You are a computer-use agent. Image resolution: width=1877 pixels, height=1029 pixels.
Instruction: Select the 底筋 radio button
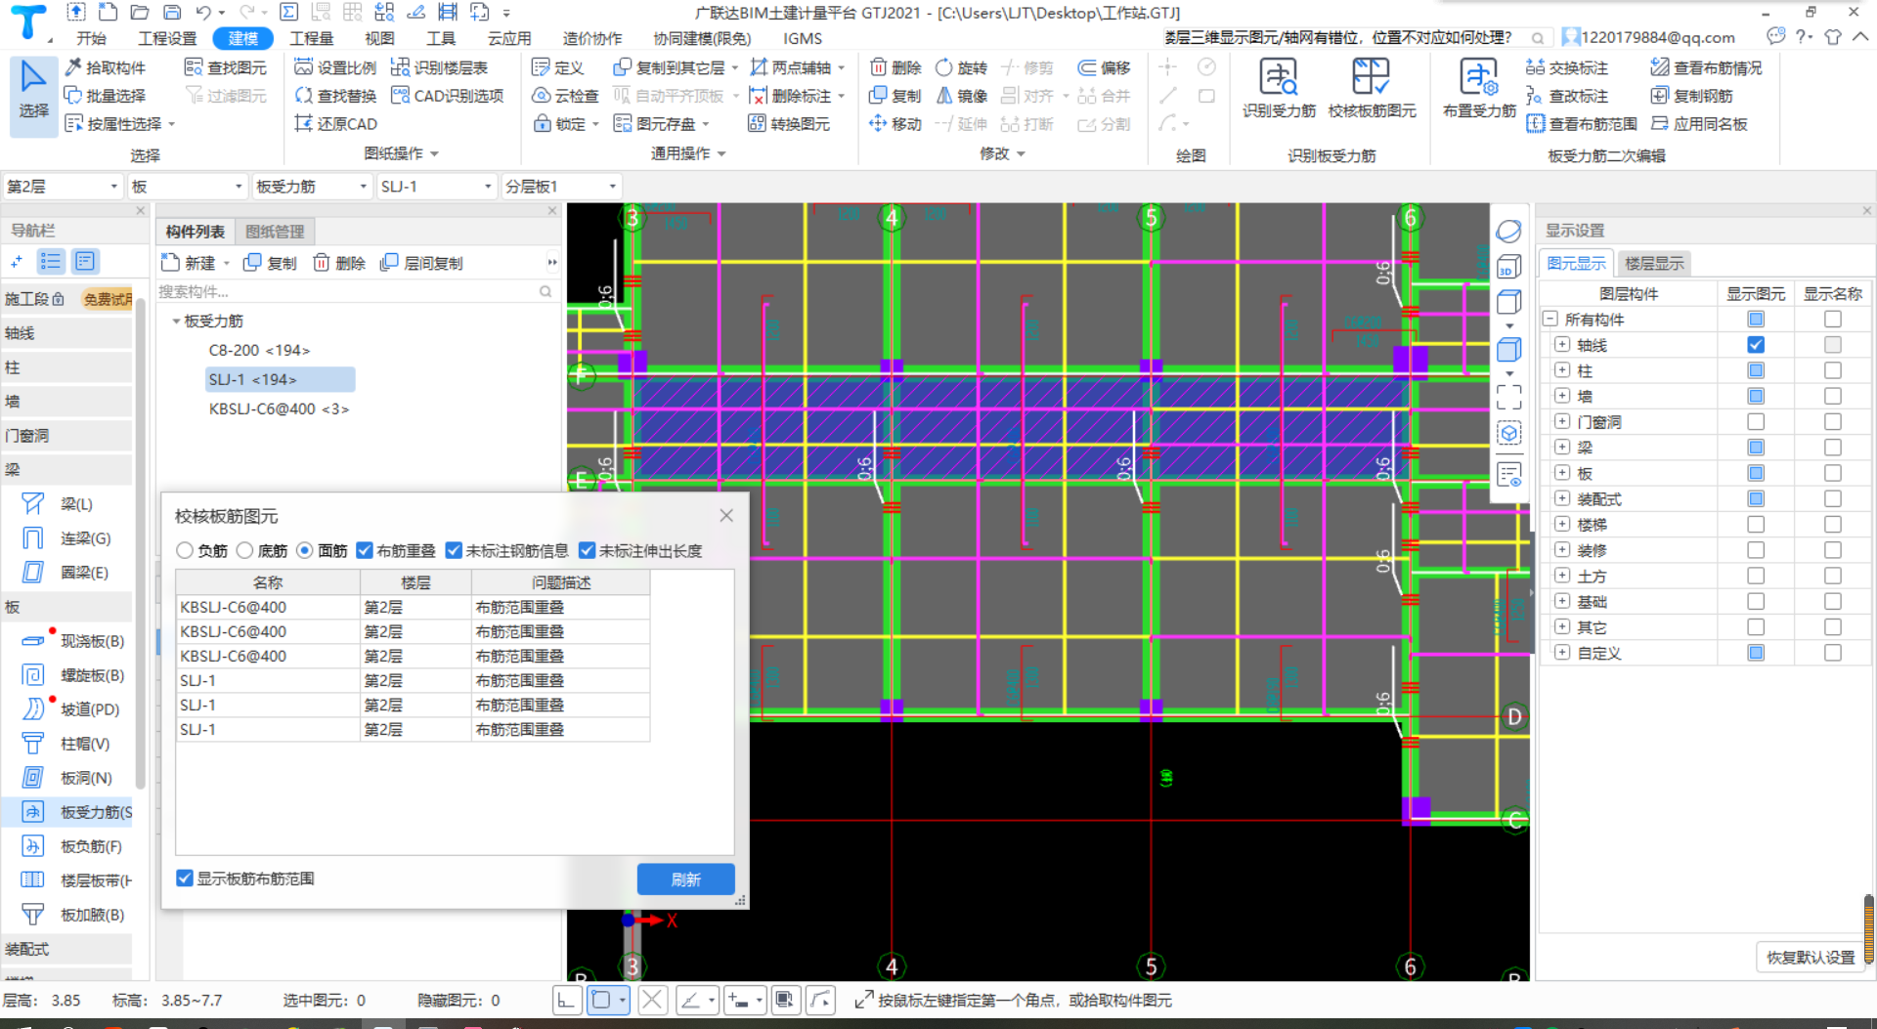click(245, 551)
